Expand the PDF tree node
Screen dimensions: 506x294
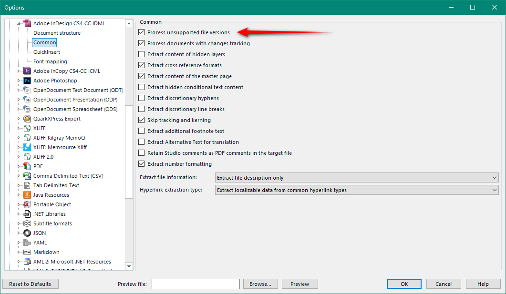[19, 166]
